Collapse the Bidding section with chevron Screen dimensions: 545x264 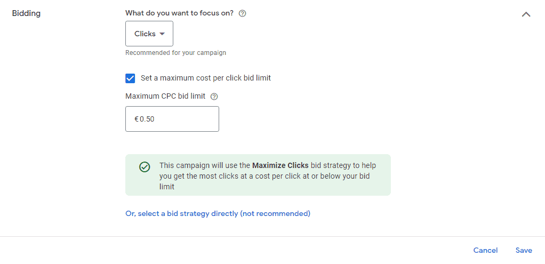(526, 14)
